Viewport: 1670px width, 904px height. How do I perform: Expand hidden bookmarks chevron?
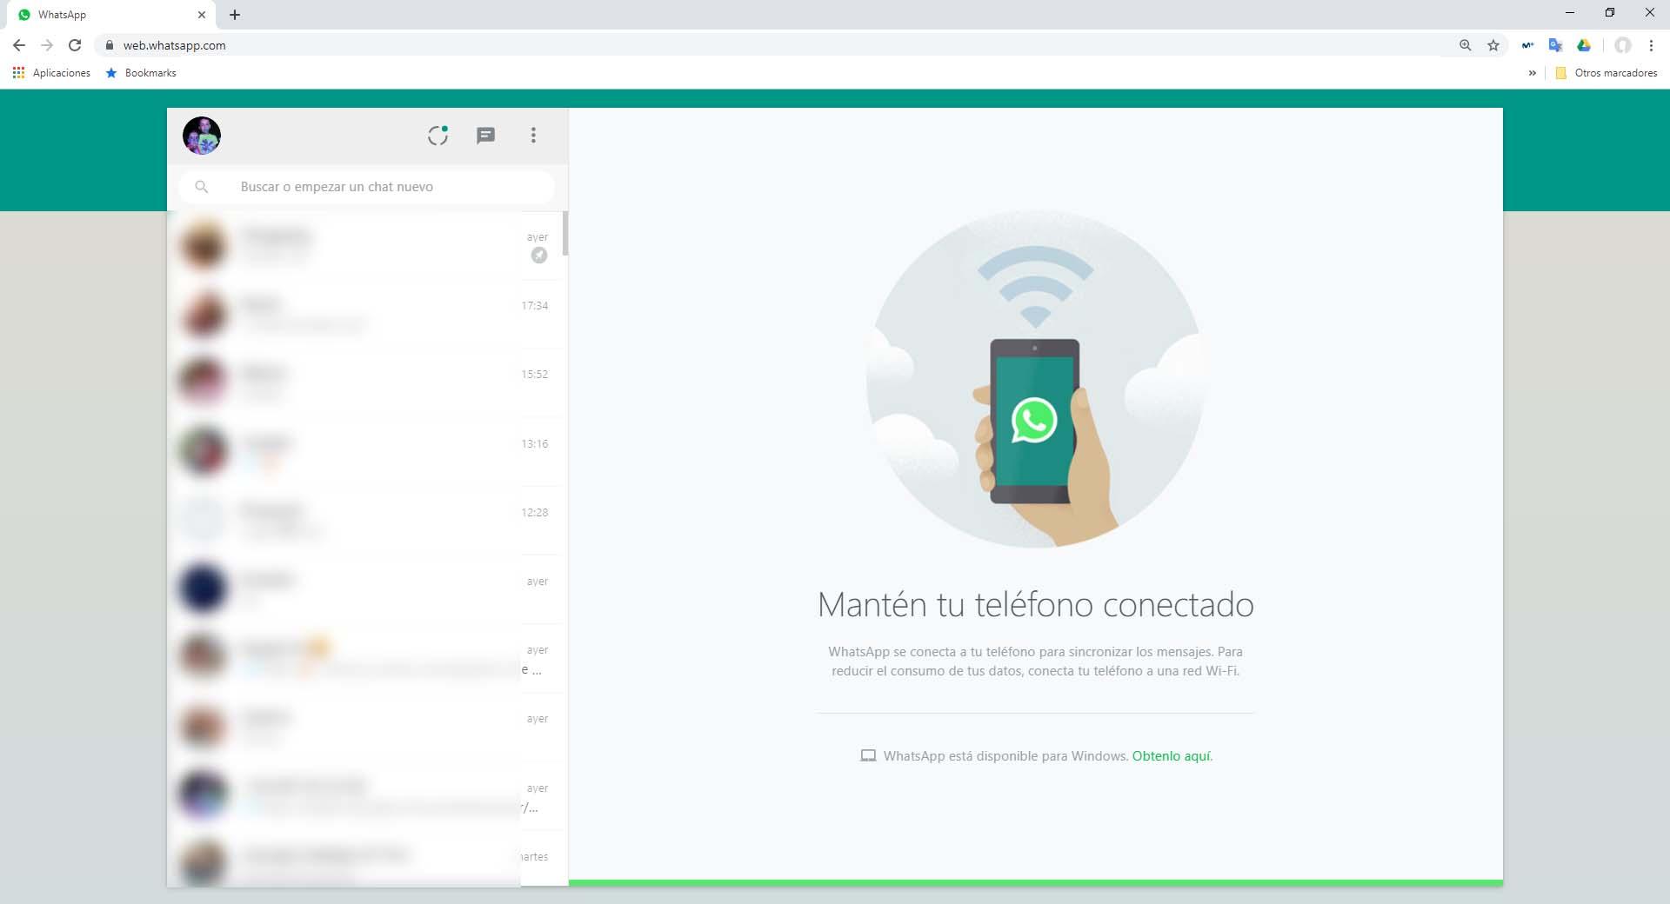tap(1532, 73)
